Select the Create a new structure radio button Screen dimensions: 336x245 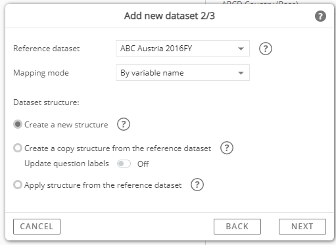[x=18, y=124]
